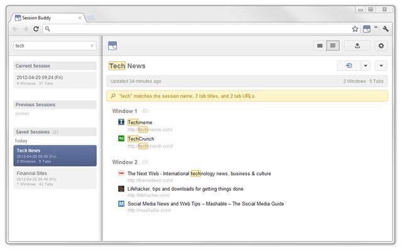The width and height of the screenshot is (402, 251).
Task: Select the Current Session 2012-04-20 09:24 entry
Action: [x=55, y=80]
